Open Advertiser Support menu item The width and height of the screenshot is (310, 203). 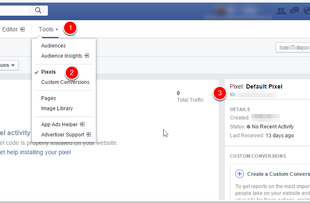(x=66, y=135)
